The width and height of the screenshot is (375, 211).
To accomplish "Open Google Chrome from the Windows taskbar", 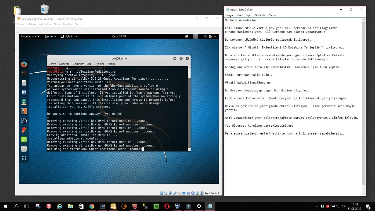I will coord(92,206).
